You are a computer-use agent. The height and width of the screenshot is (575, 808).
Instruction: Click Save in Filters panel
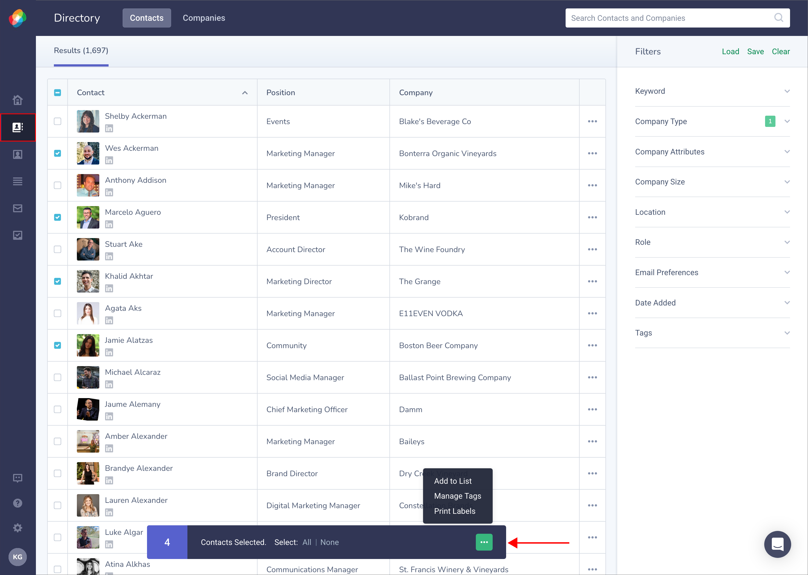click(x=755, y=52)
